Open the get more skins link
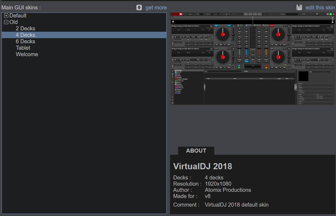The height and width of the screenshot is (216, 336). pos(156,8)
